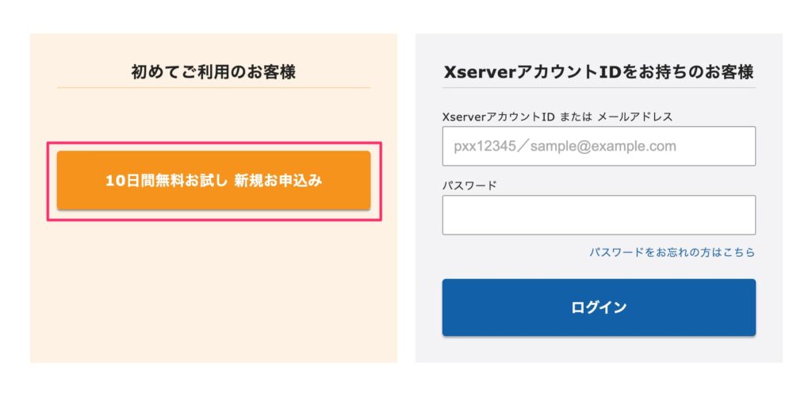Focus the XserverアカウントID or email input field
Image resolution: width=812 pixels, height=397 pixels.
point(599,146)
